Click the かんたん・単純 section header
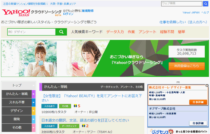The height and width of the screenshot is (134, 210). [92, 87]
